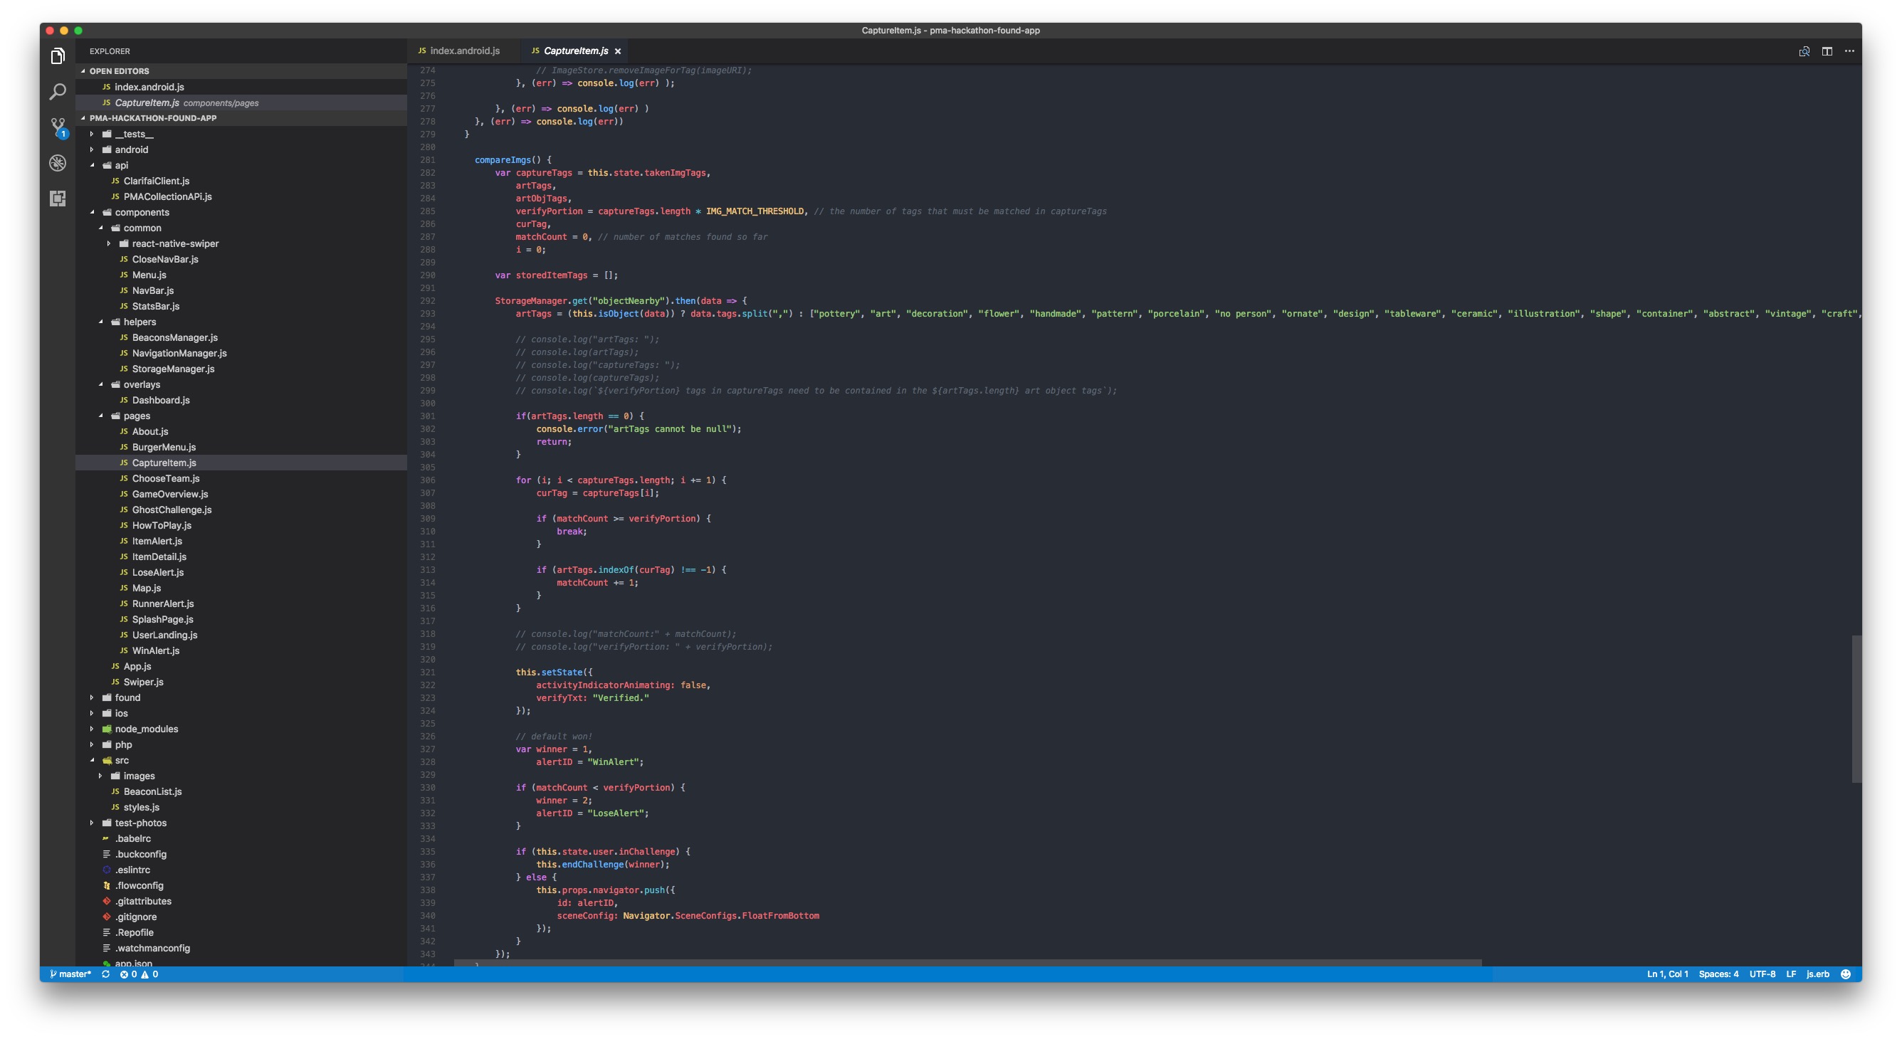Open the Search view icon
Image resolution: width=1902 pixels, height=1039 pixels.
58,92
